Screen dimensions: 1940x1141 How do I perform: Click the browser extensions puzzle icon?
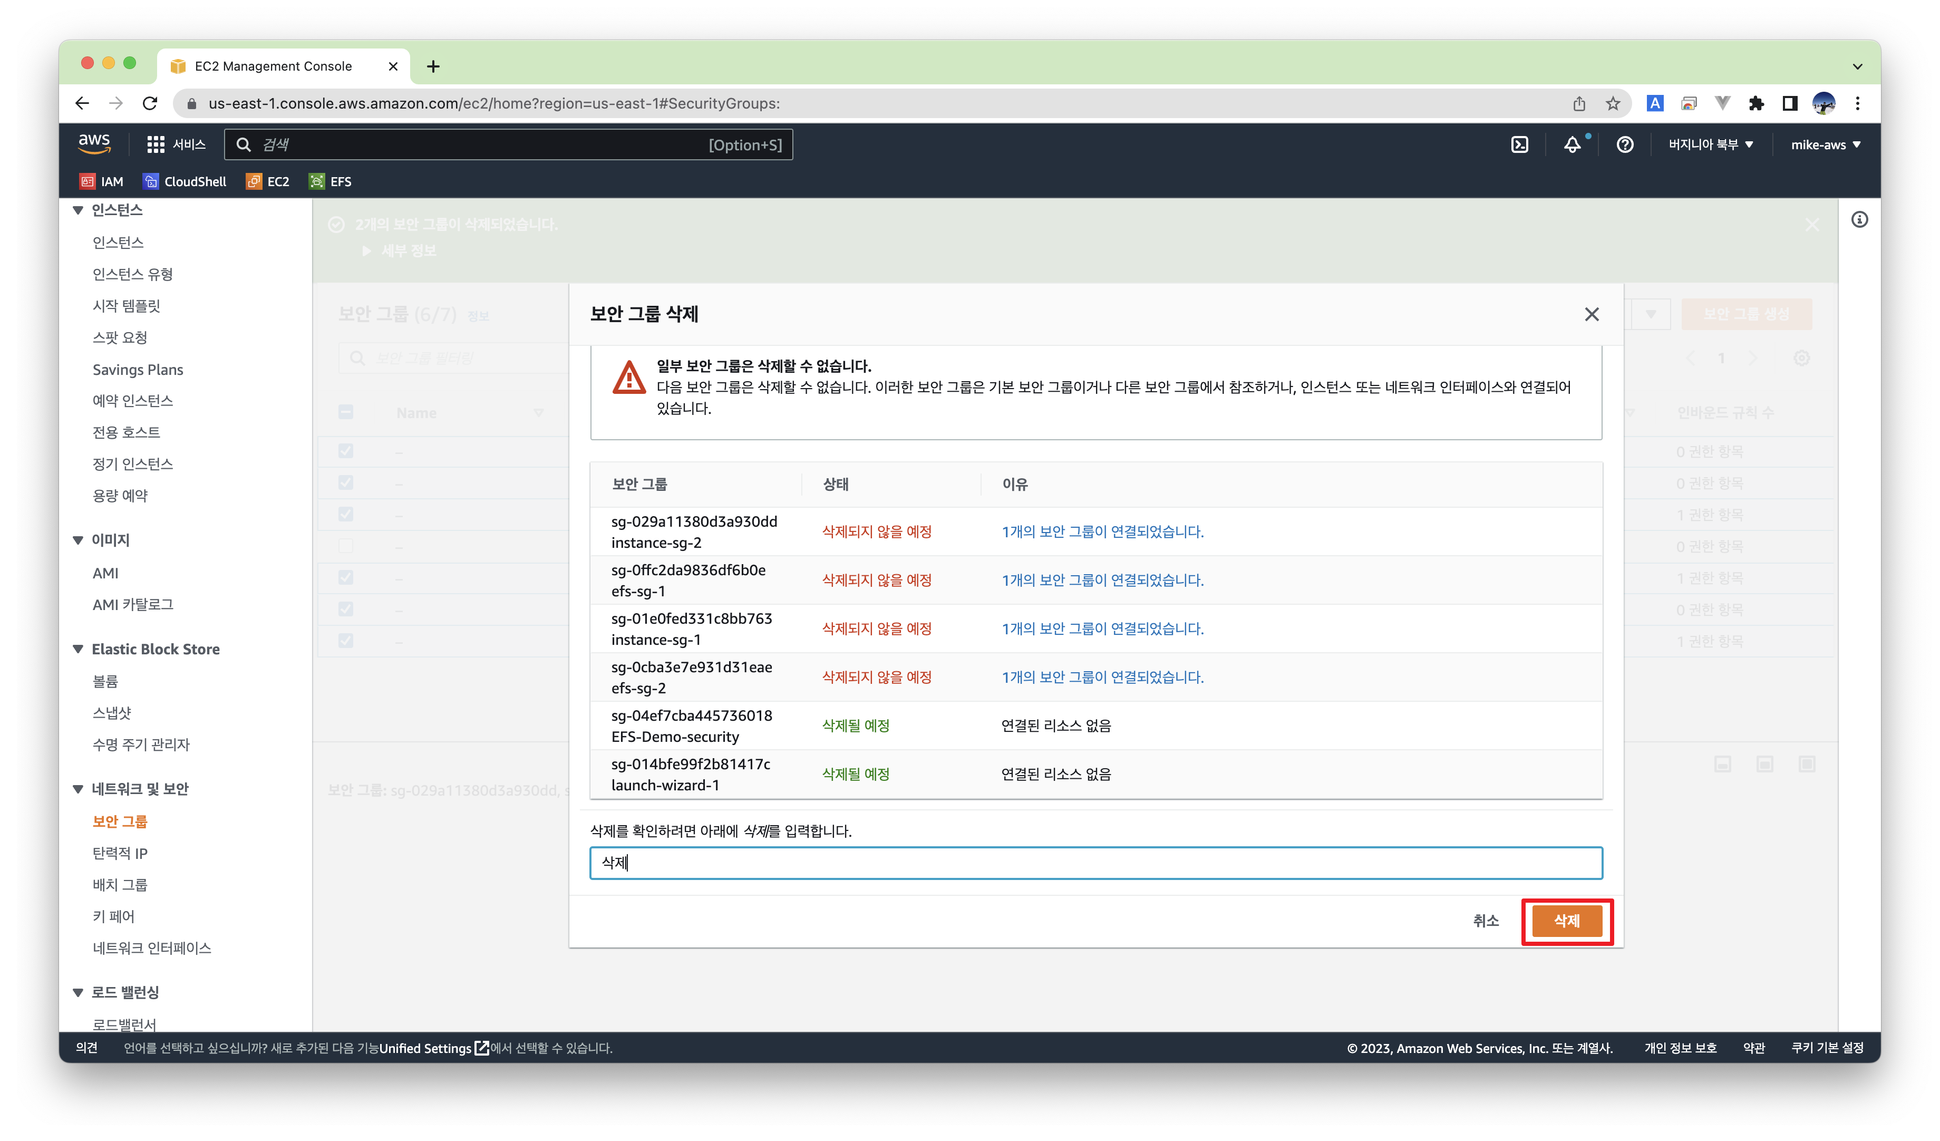1756,103
